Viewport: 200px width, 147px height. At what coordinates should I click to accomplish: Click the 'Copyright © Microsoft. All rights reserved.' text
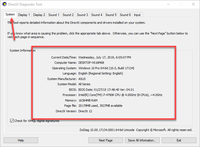(164, 130)
